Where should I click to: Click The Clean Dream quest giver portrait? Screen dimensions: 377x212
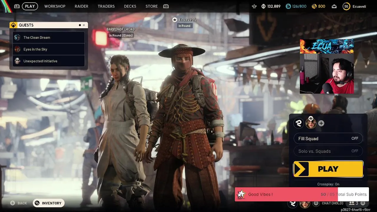pos(17,37)
